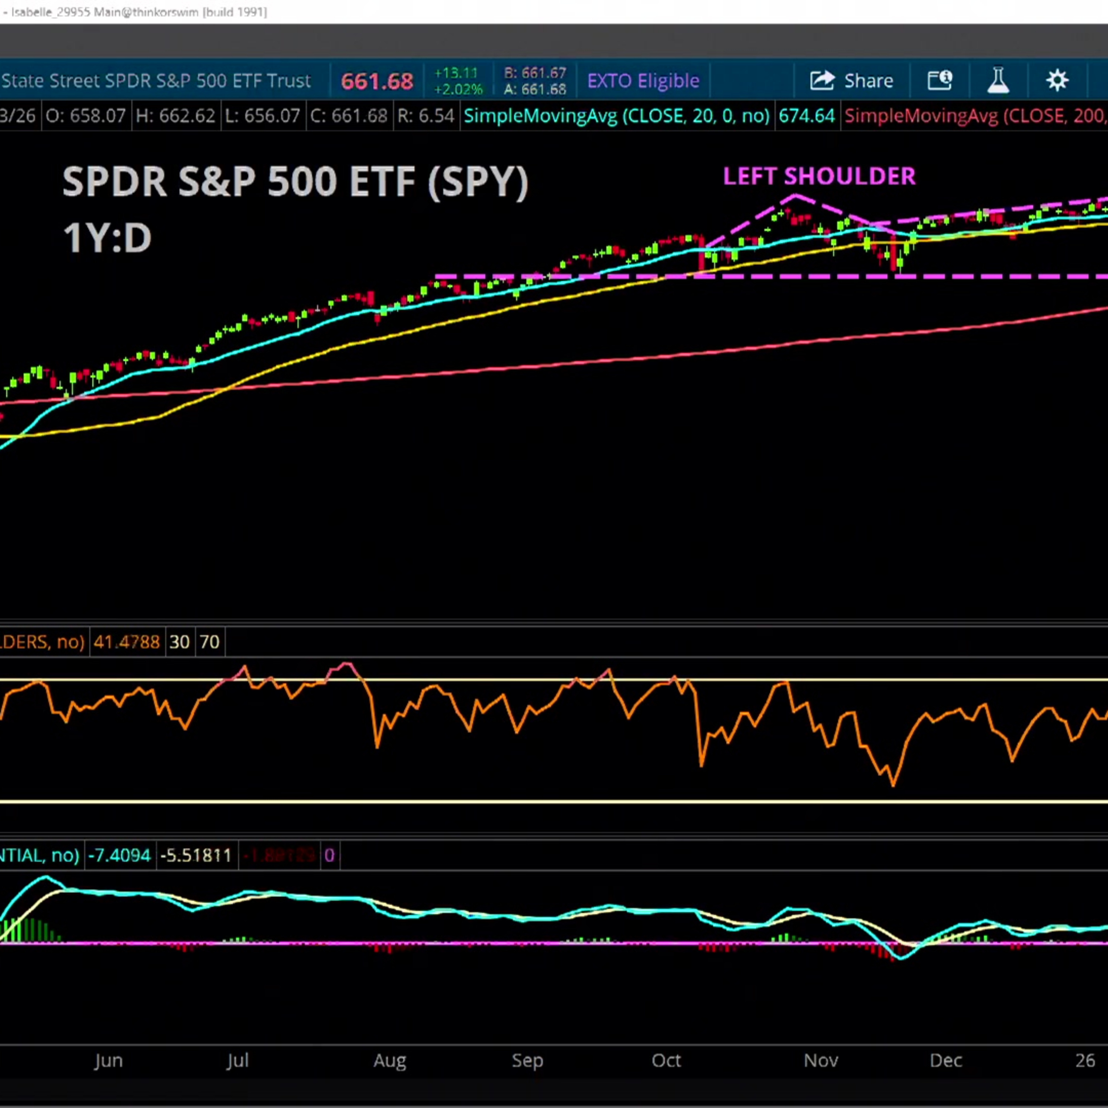Screen dimensions: 1108x1108
Task: Click the last price 661.68
Action: pyautogui.click(x=377, y=81)
